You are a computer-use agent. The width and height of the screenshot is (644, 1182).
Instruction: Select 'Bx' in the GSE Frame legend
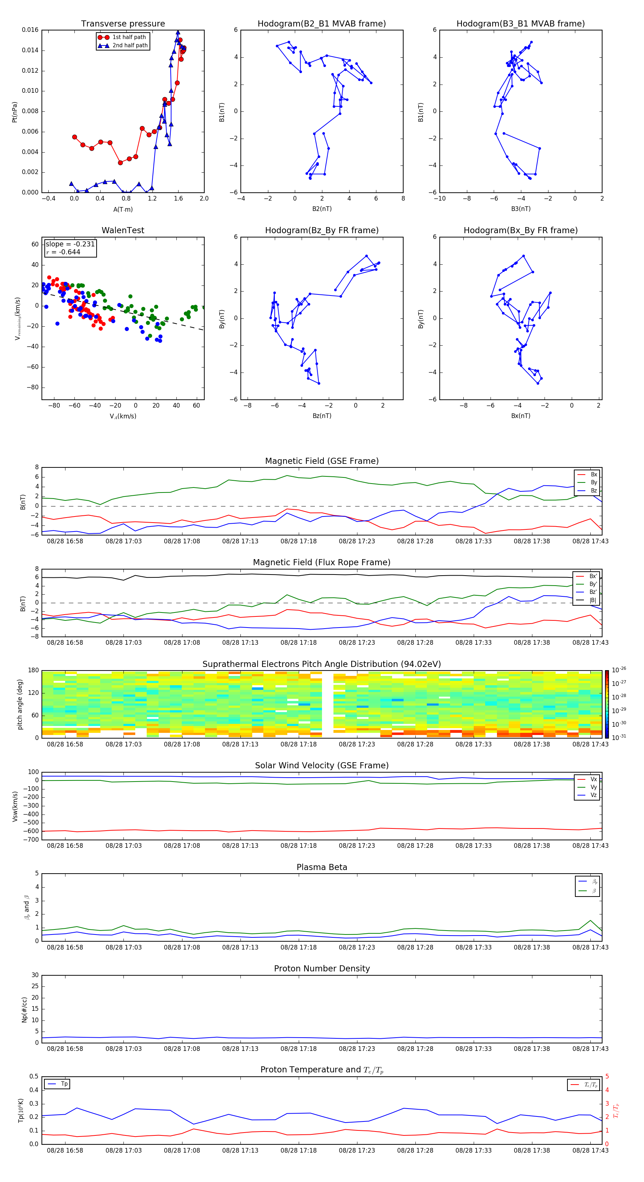coord(587,475)
